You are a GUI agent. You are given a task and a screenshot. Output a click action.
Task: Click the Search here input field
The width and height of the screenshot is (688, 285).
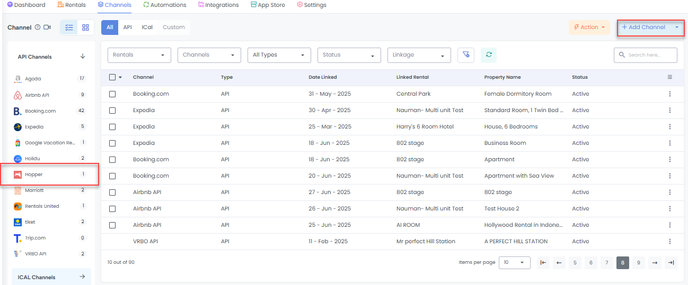[646, 55]
